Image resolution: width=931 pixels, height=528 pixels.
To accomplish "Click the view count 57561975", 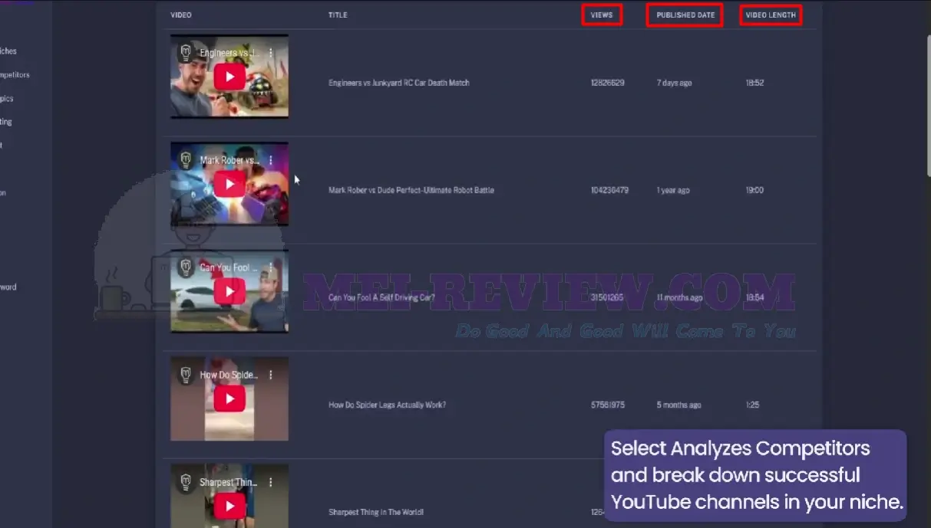I will [x=608, y=405].
